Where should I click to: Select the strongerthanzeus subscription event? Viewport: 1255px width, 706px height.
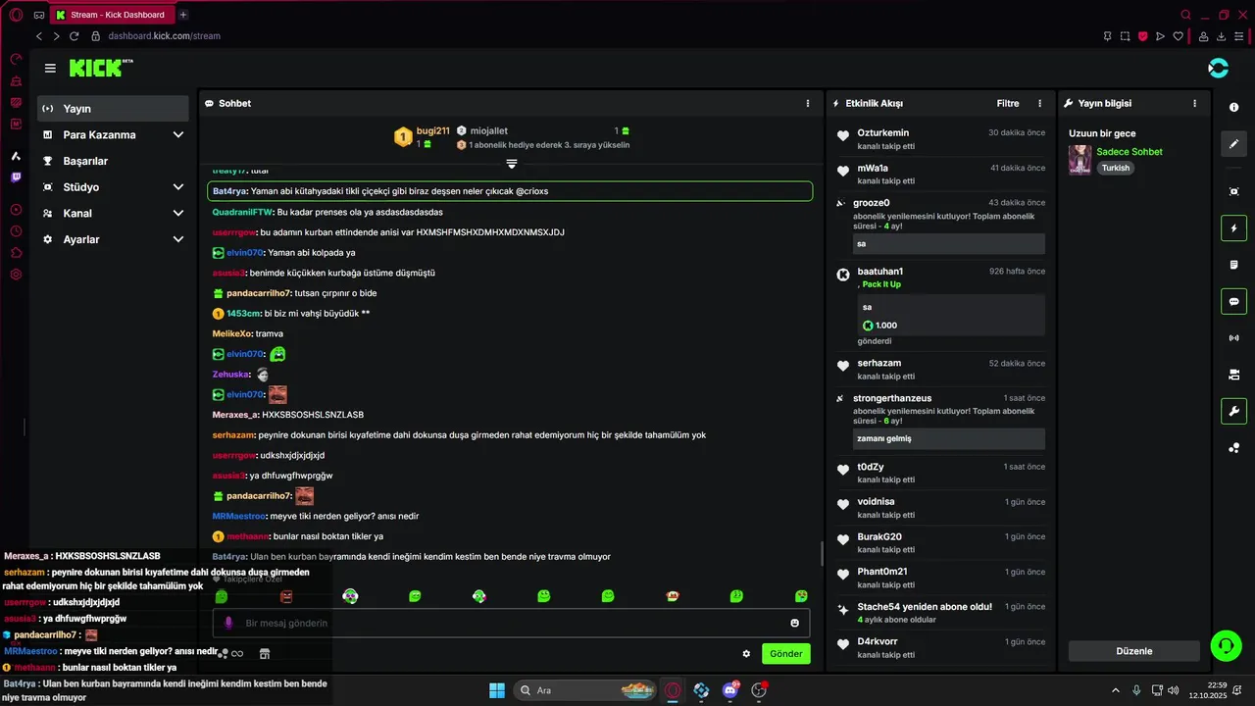pos(941,422)
